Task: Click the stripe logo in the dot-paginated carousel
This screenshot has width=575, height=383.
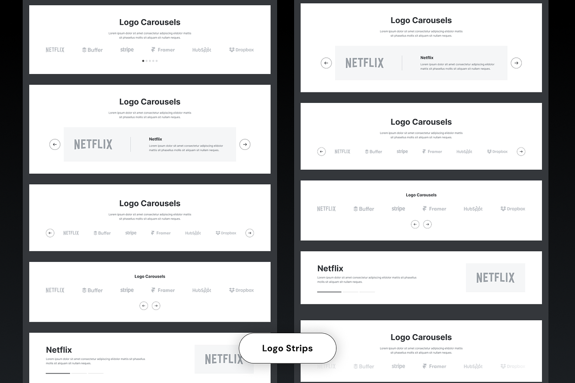Action: click(127, 50)
